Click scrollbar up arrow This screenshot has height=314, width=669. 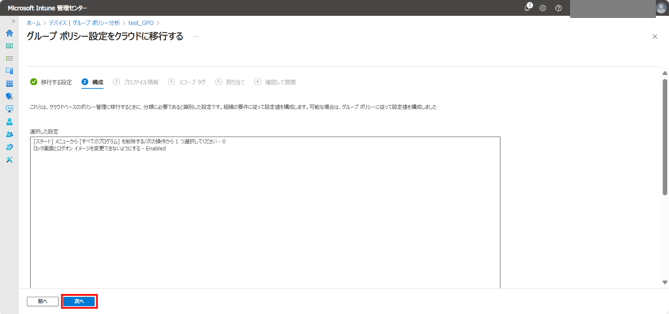pyautogui.click(x=665, y=73)
